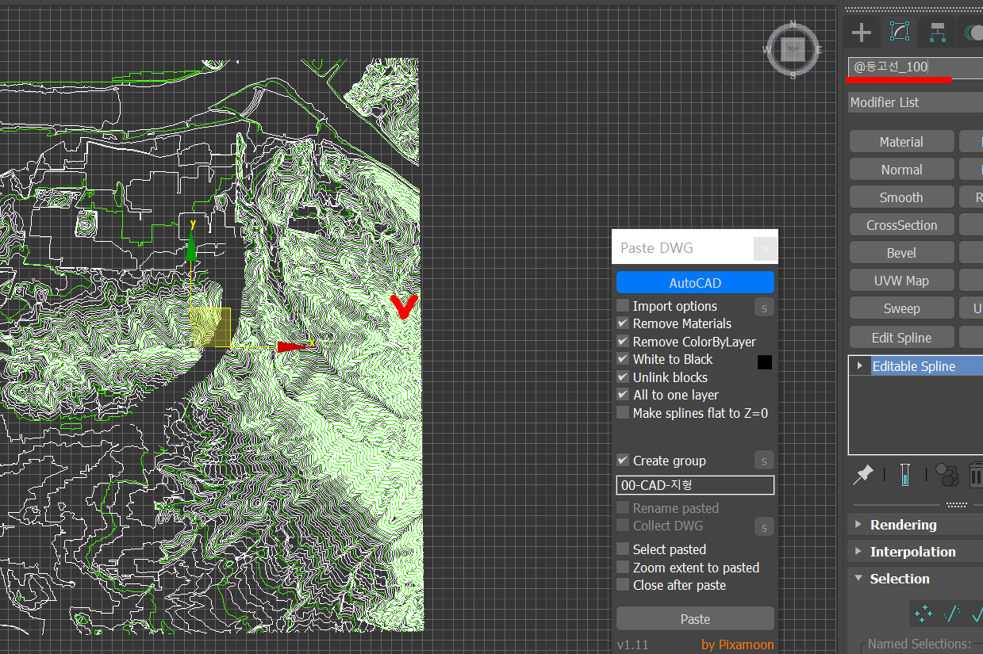The image size is (983, 654).
Task: Click the make unique icon
Action: (947, 475)
